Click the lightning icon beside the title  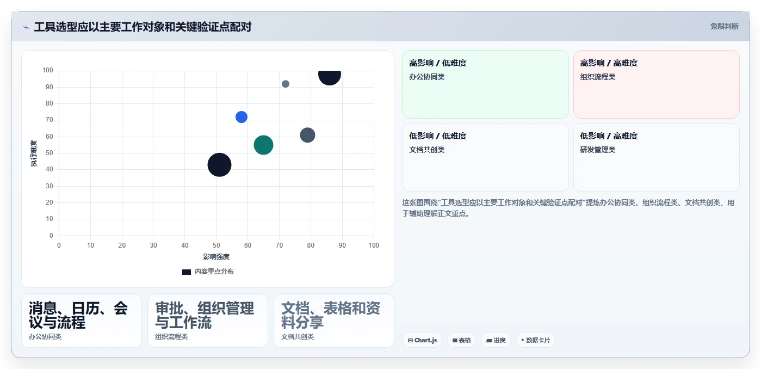[x=26, y=27]
